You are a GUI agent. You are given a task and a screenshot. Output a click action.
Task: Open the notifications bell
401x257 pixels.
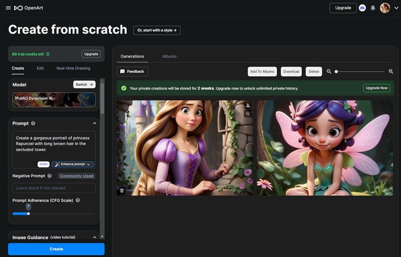coord(373,8)
